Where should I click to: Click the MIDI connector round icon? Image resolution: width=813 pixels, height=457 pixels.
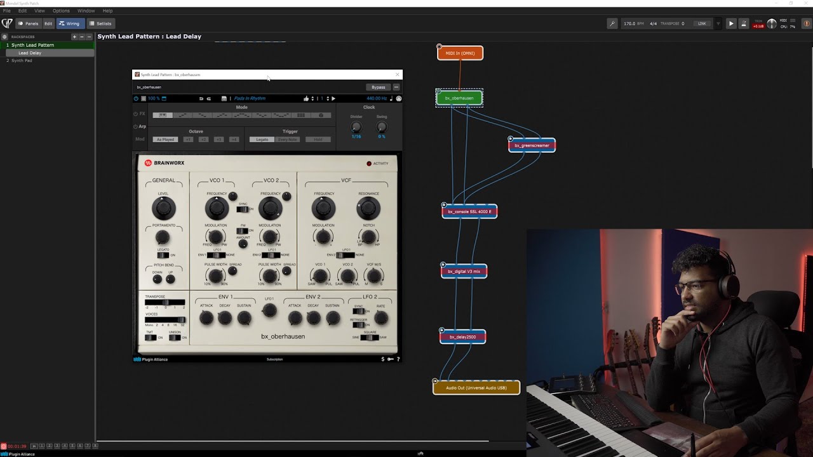pos(399,98)
